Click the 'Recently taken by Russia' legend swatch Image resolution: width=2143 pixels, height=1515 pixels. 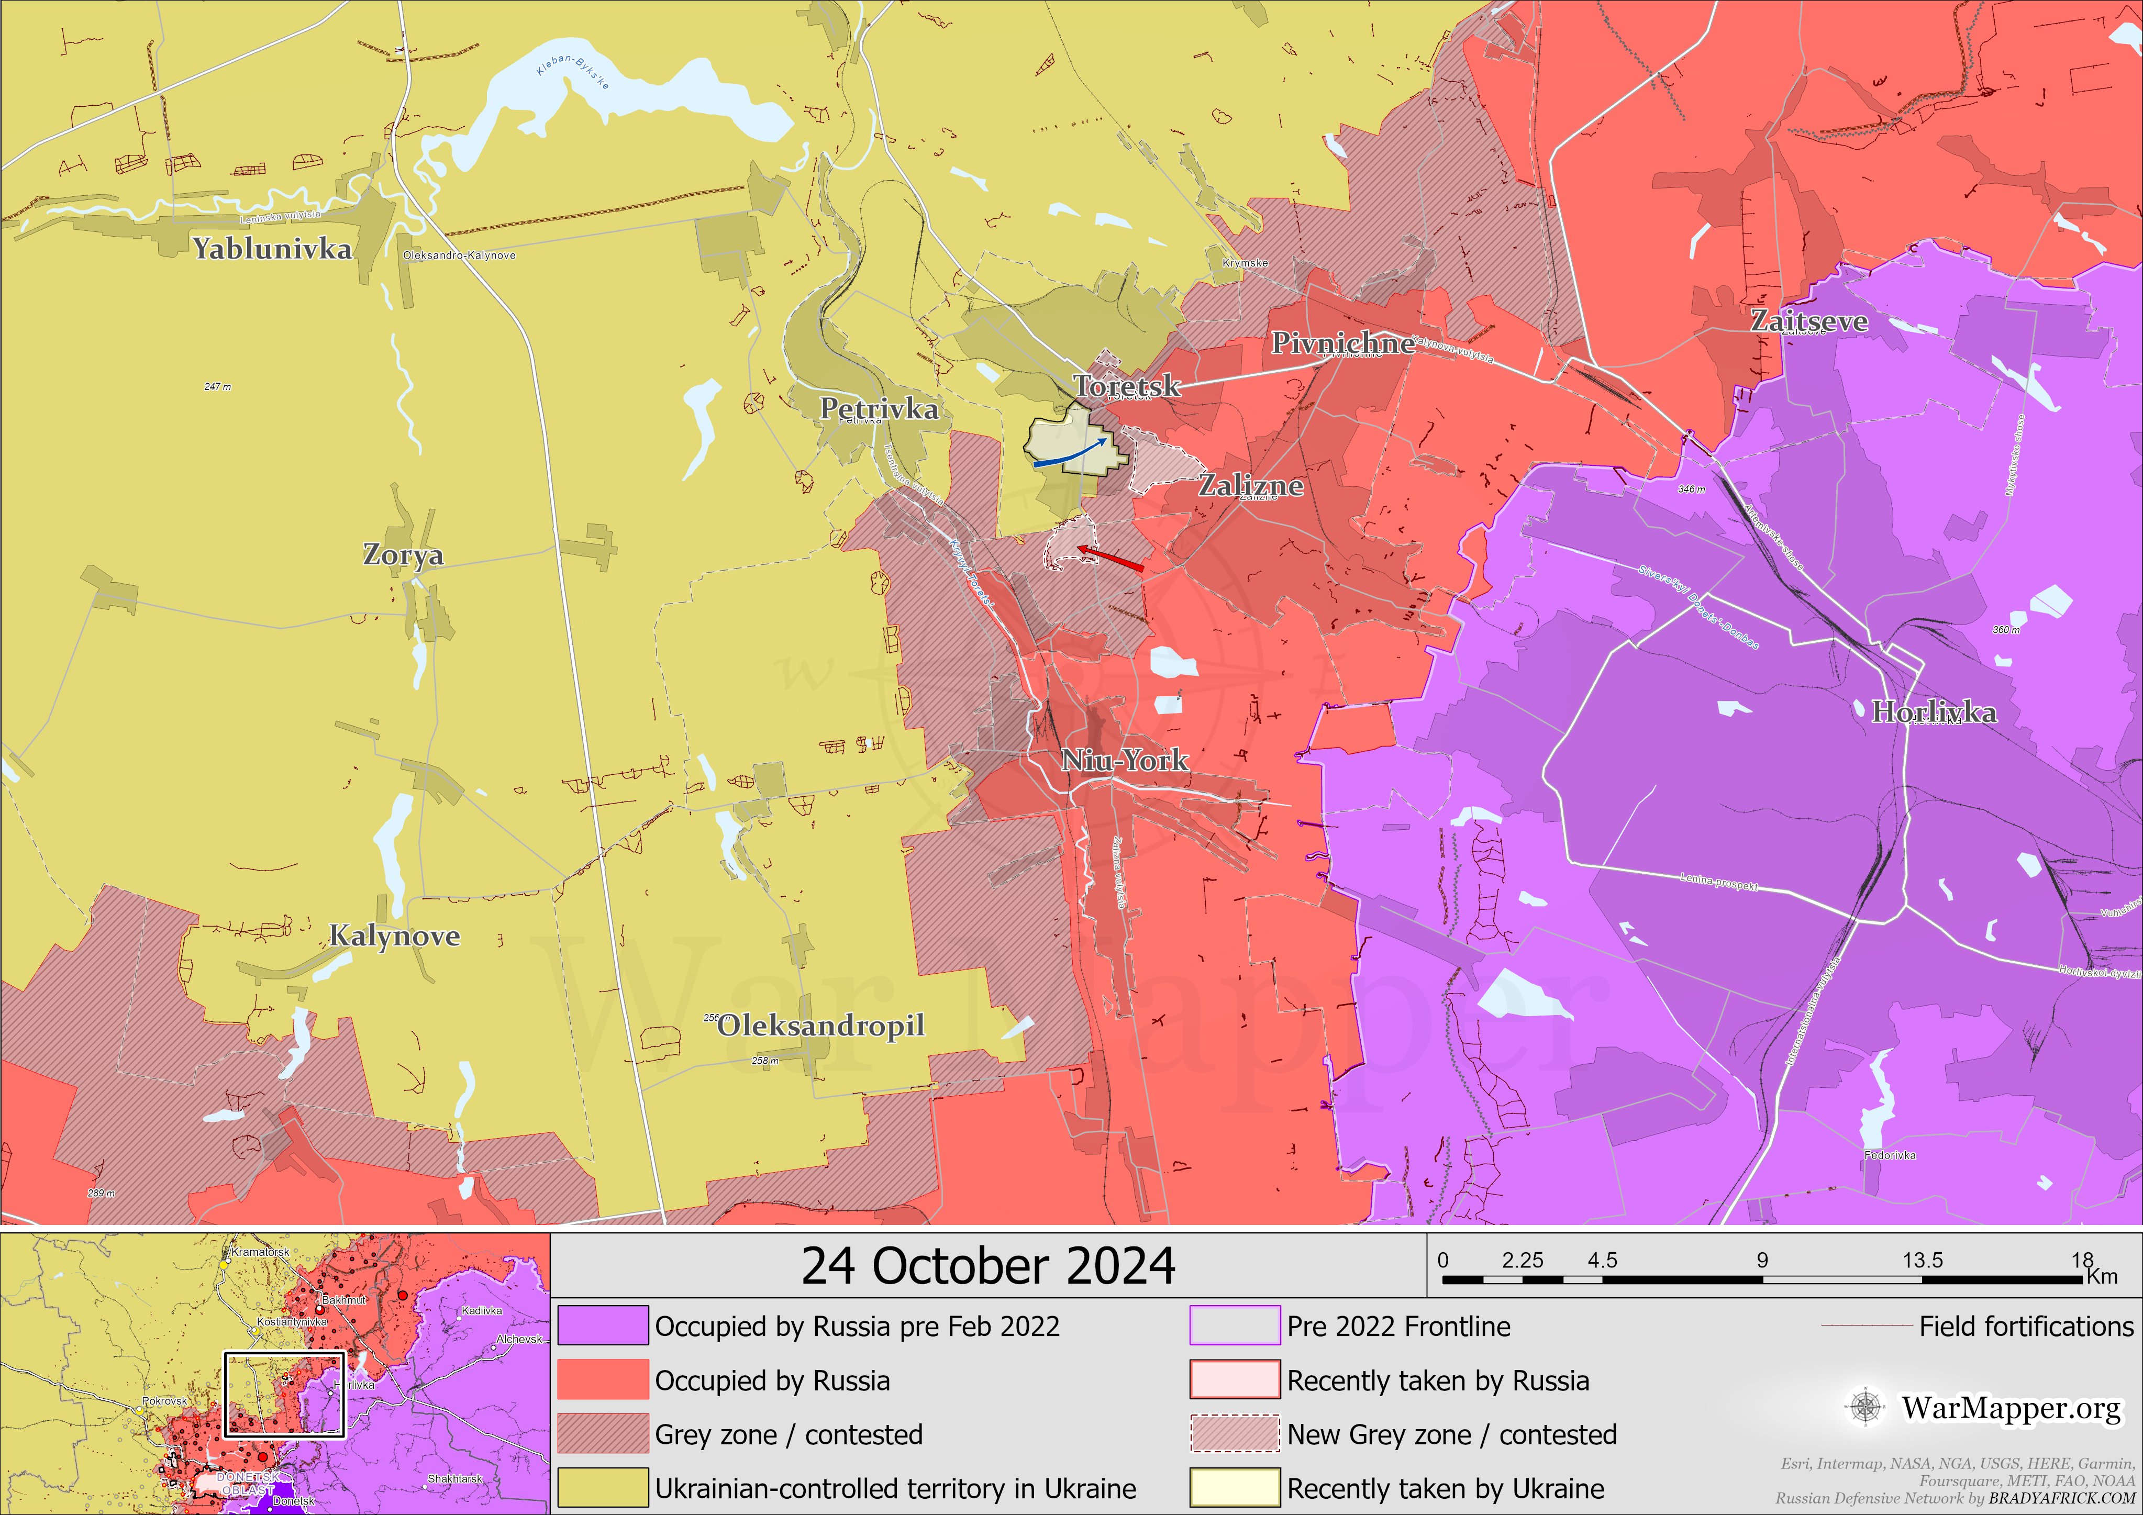[x=1234, y=1379]
